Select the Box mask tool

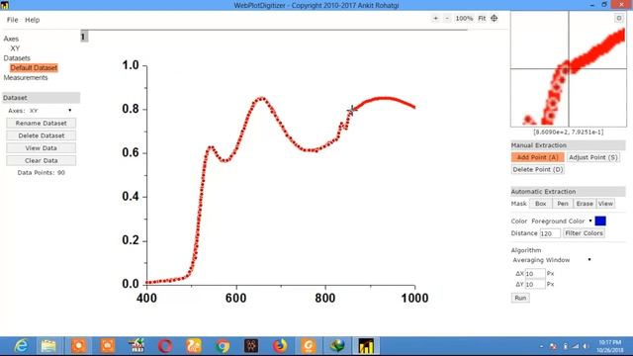541,204
